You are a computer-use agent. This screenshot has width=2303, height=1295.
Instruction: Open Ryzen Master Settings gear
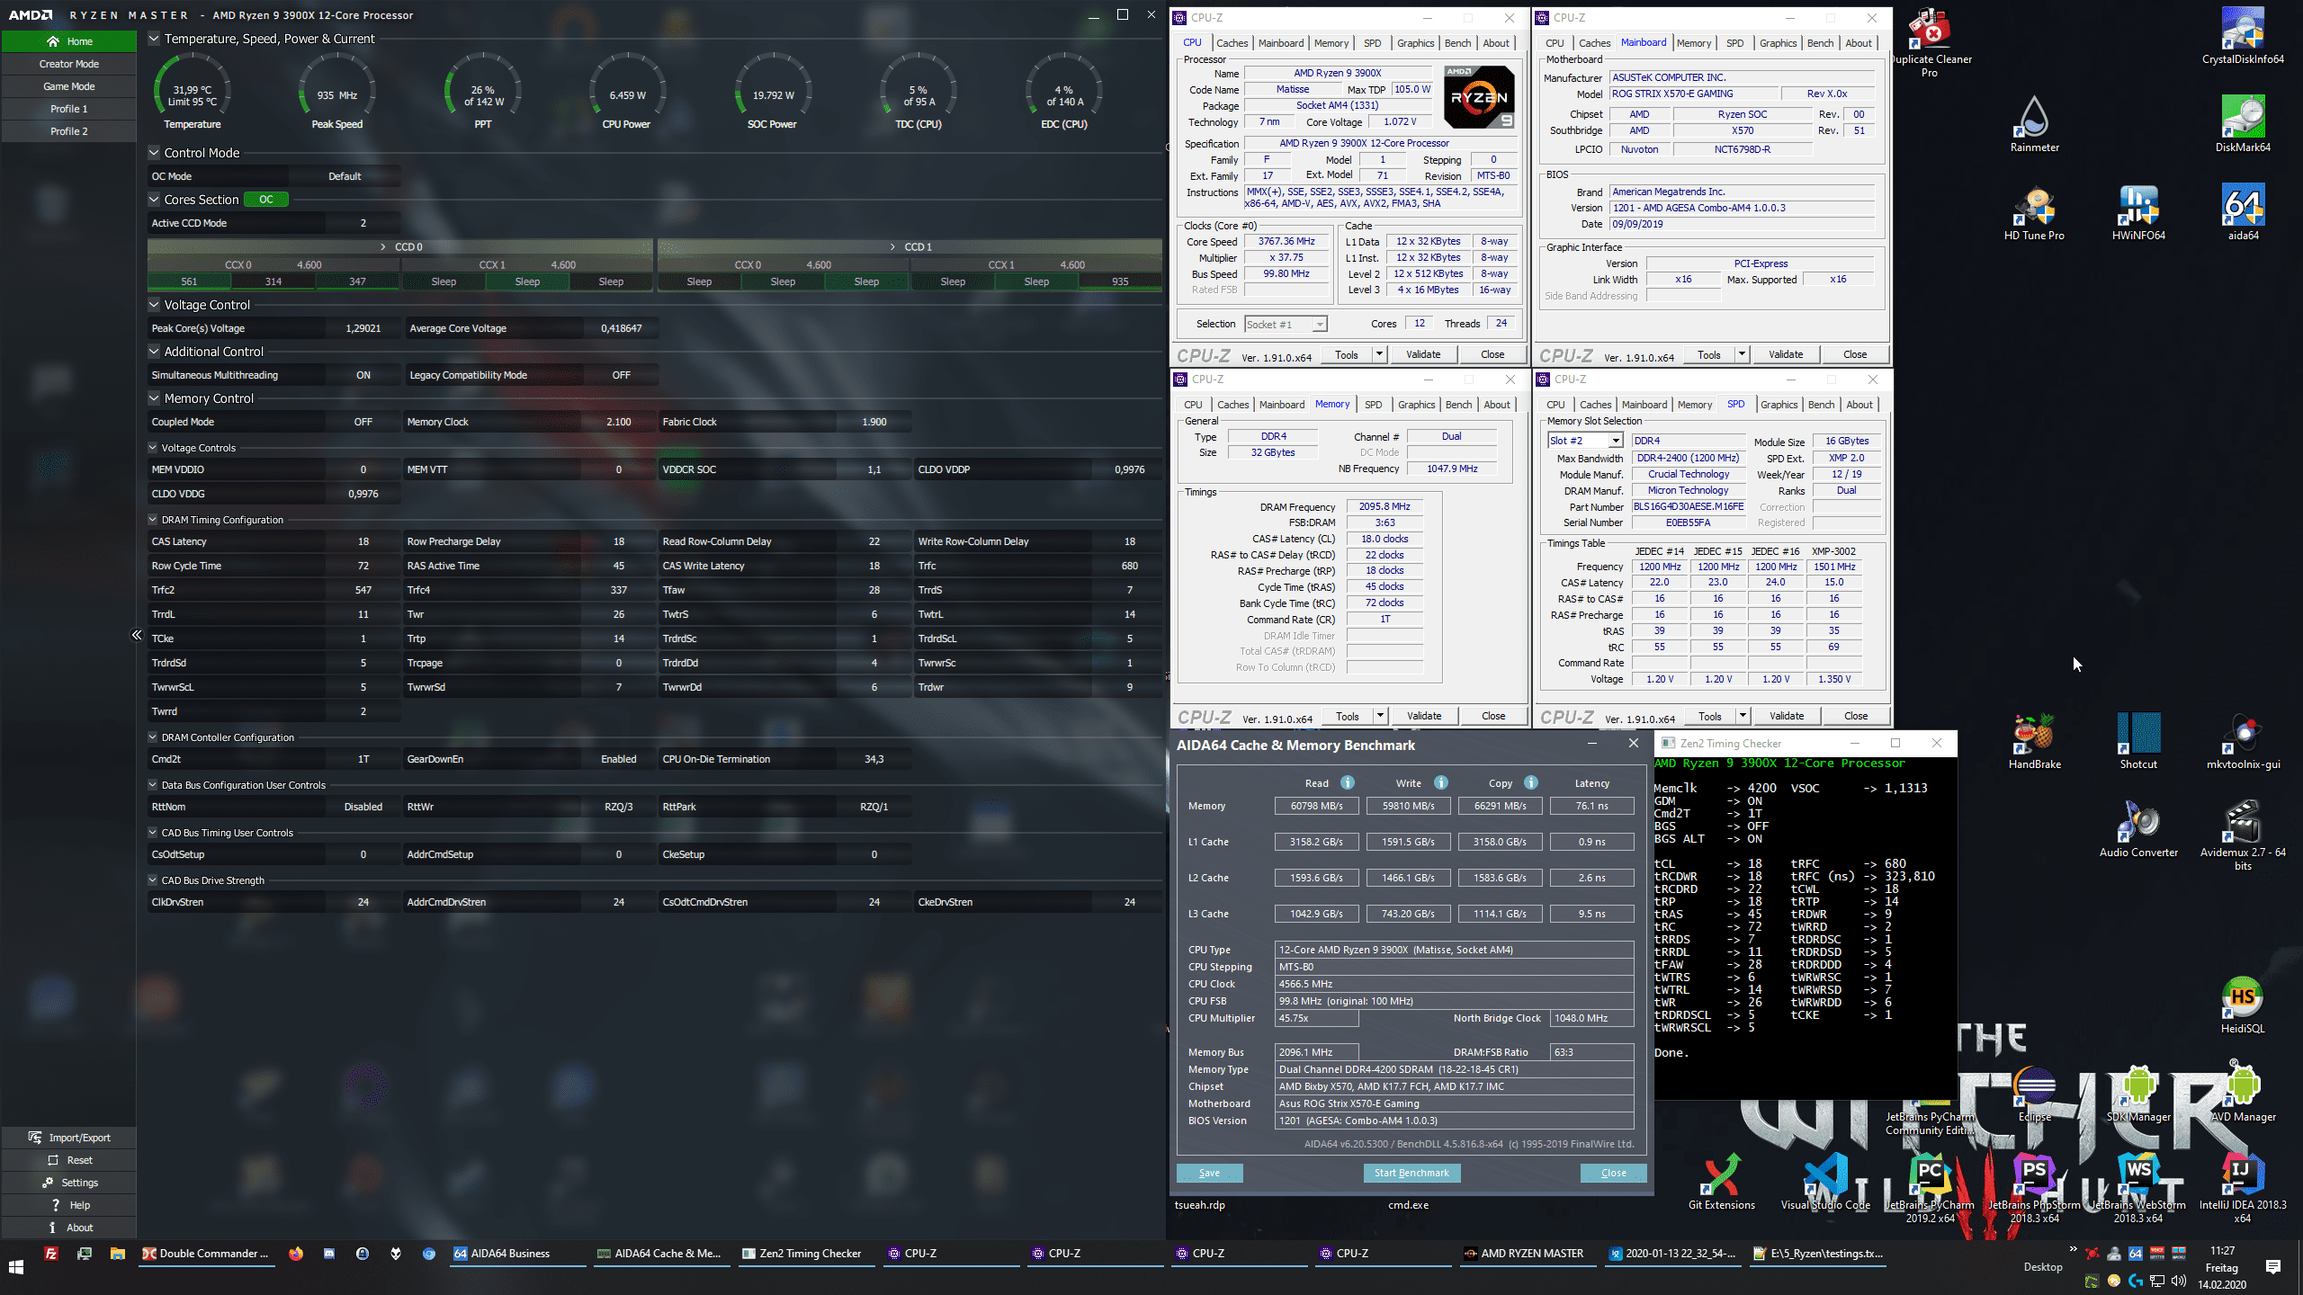[48, 1183]
